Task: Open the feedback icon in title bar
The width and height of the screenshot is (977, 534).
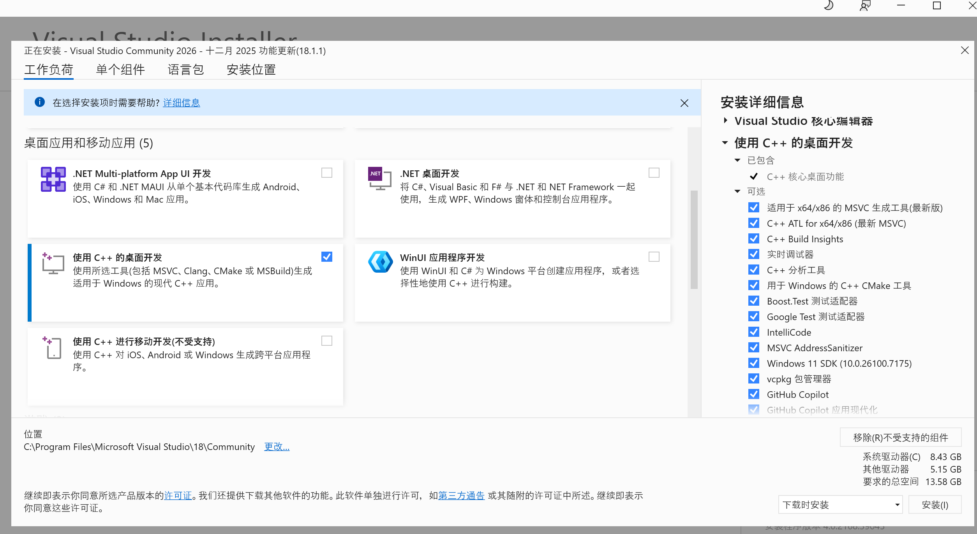Action: click(865, 5)
